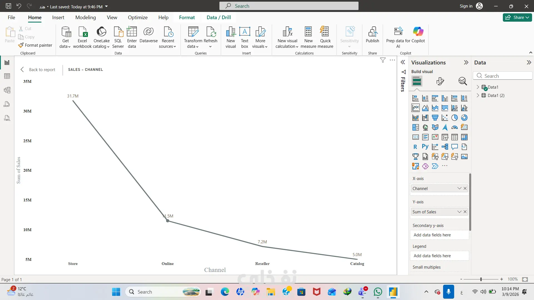Open Channel field dropdown arrow
The image size is (534, 300).
click(459, 188)
